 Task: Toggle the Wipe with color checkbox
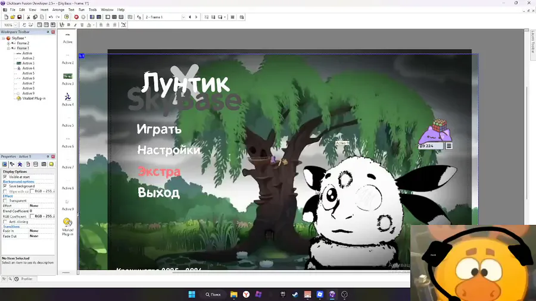click(x=5, y=192)
